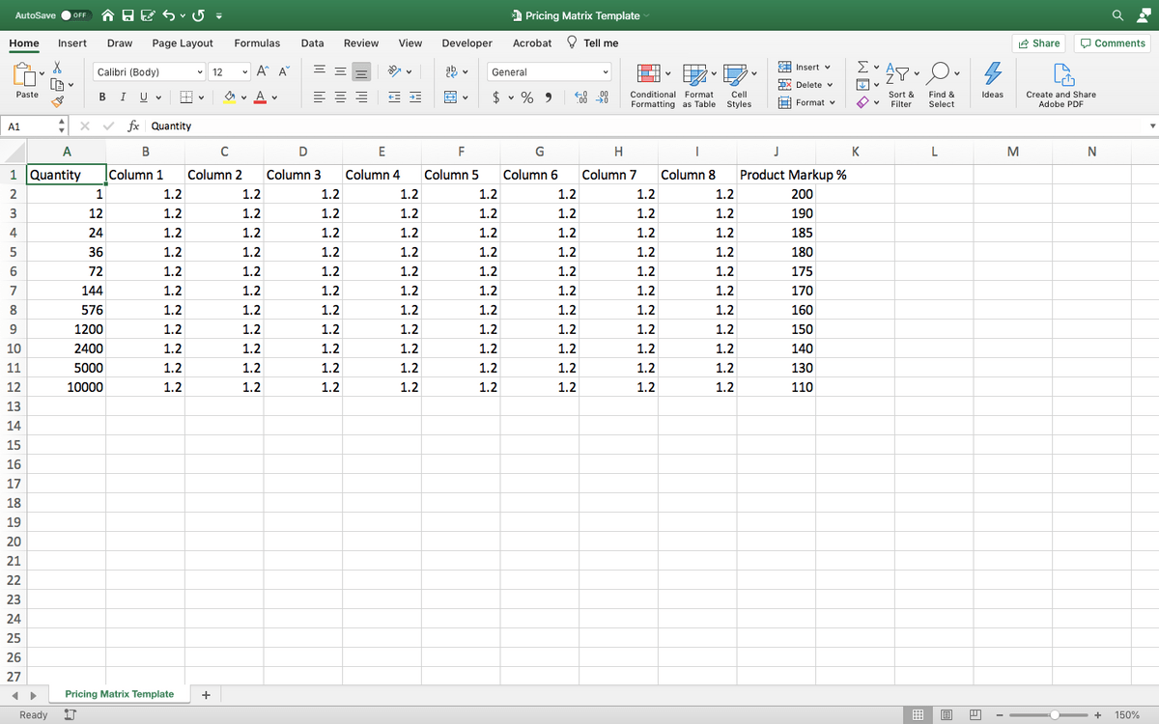1159x724 pixels.
Task: Toggle the active Bottom Align button
Action: (361, 72)
